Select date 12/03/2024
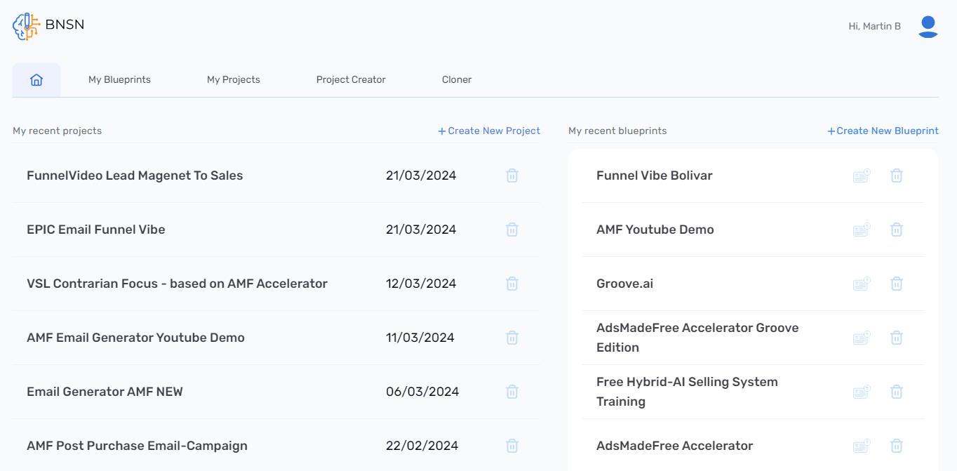The width and height of the screenshot is (957, 471). point(421,284)
